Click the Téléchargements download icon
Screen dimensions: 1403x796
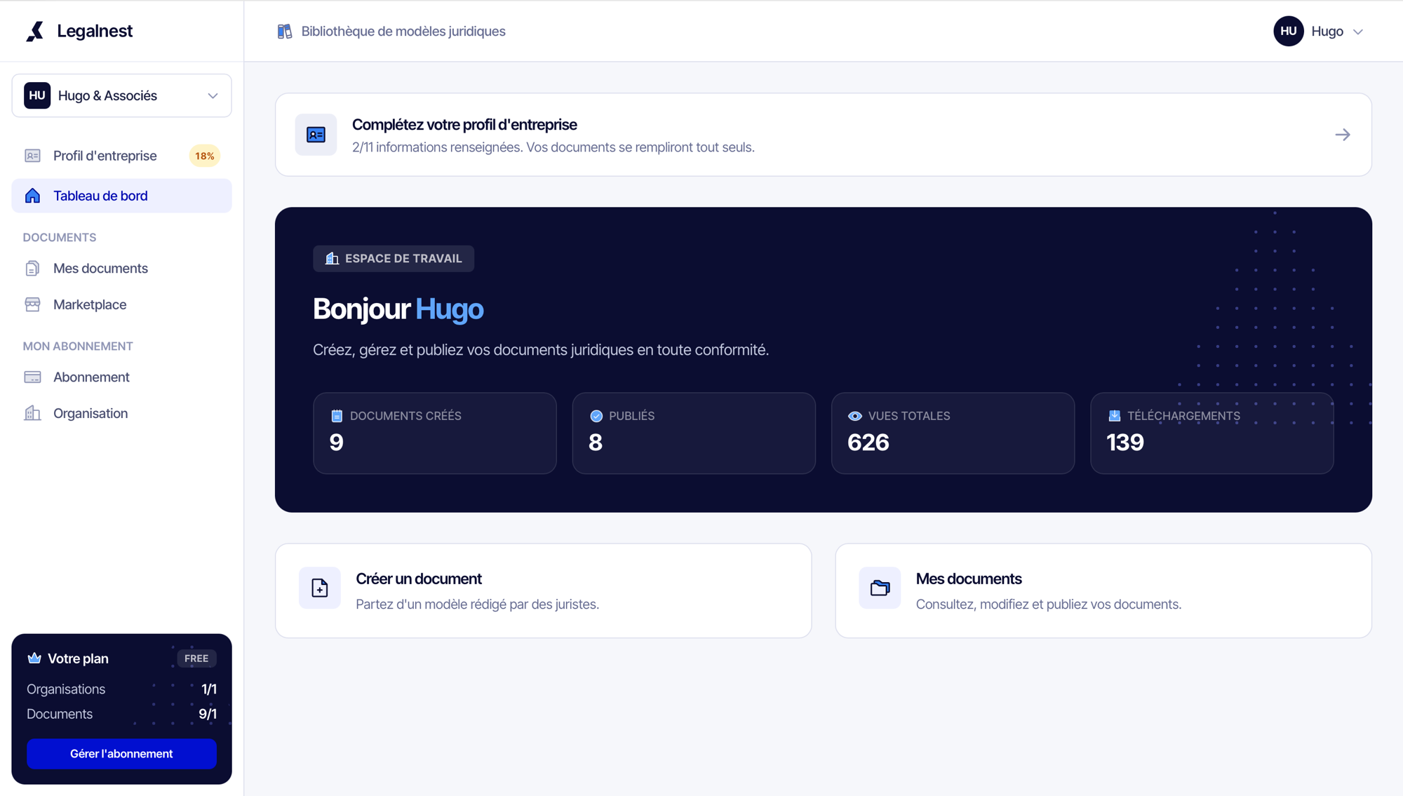click(x=1114, y=416)
